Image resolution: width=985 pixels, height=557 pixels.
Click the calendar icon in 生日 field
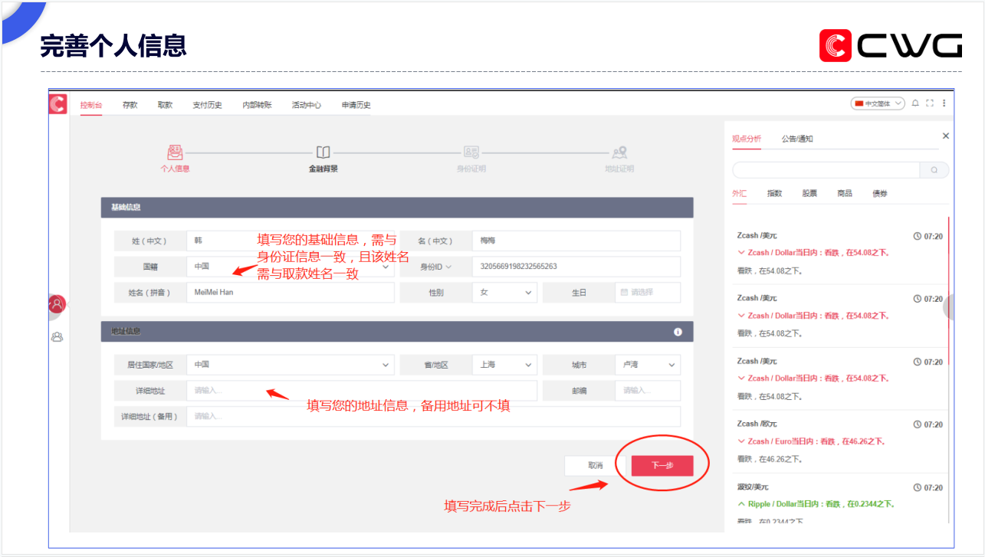click(x=624, y=292)
